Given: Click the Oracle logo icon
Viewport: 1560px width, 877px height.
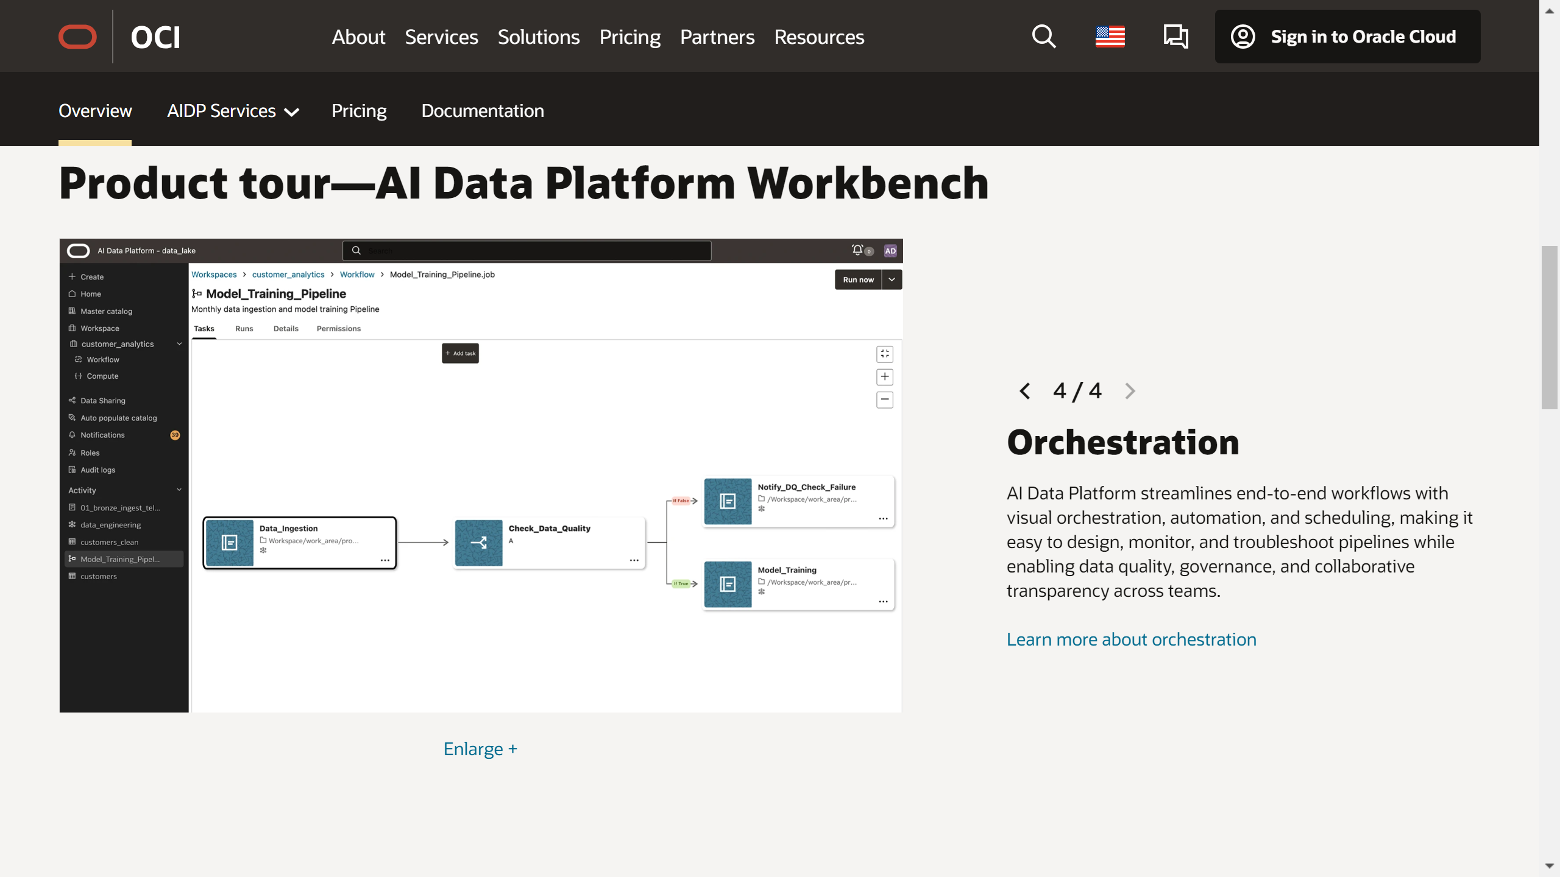Looking at the screenshot, I should pyautogui.click(x=77, y=37).
